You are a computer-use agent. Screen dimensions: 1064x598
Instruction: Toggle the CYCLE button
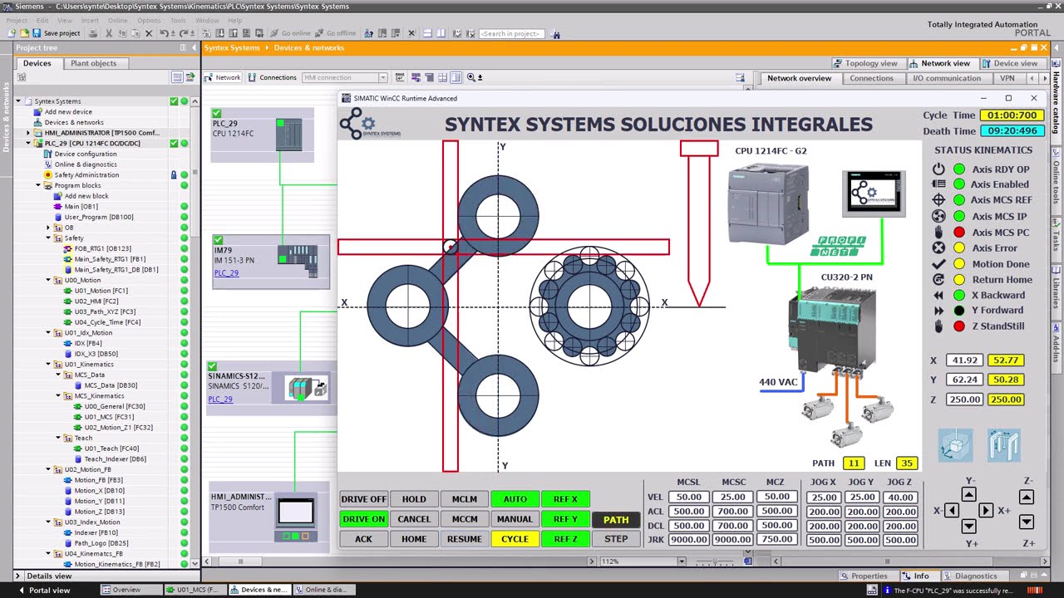click(x=515, y=539)
